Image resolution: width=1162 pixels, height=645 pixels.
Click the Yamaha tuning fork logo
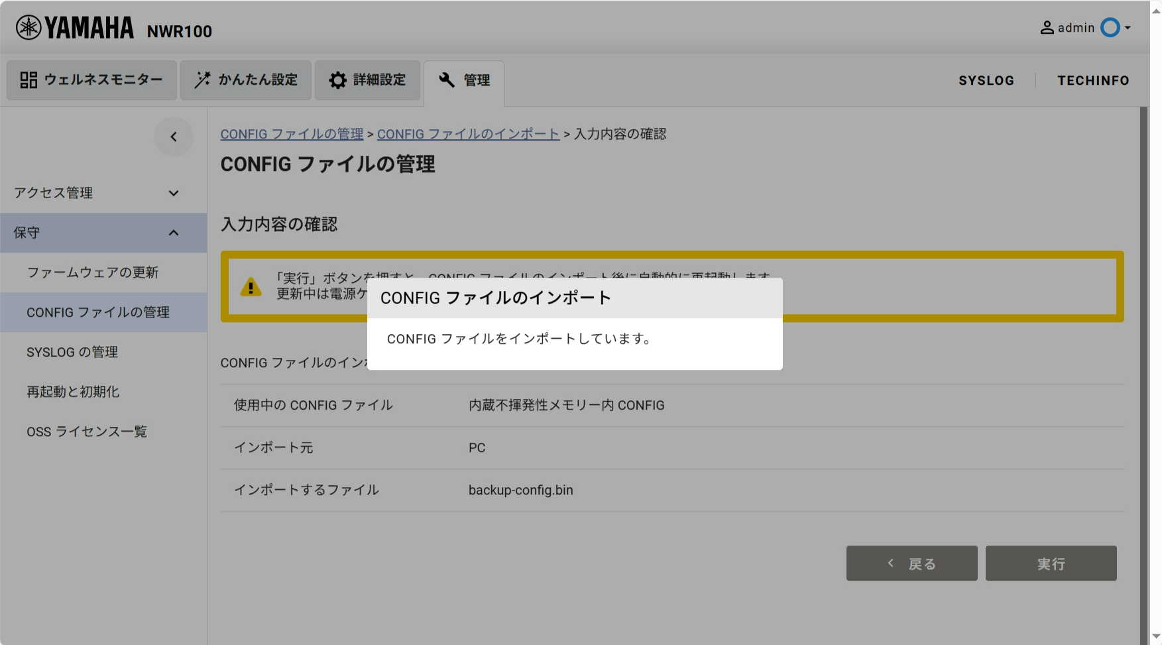click(x=29, y=28)
